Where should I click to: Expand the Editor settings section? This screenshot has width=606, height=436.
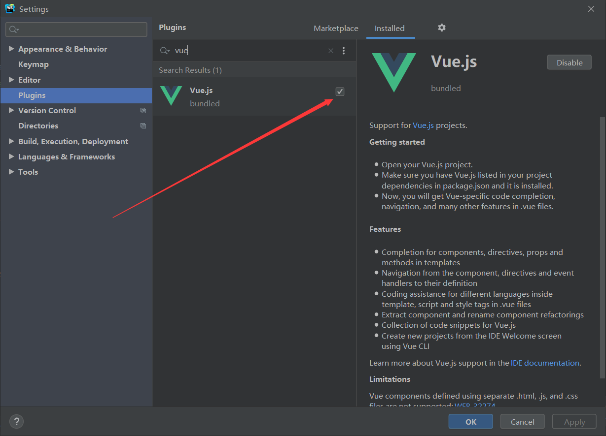12,80
